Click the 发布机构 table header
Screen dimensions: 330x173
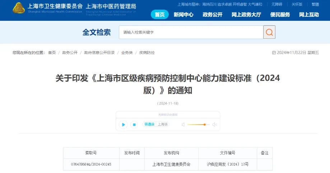(x=171, y=153)
